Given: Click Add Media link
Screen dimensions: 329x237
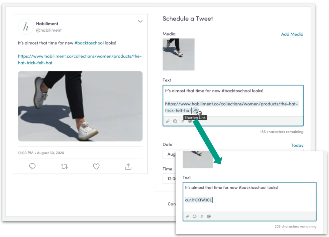Looking at the screenshot, I should 292,34.
